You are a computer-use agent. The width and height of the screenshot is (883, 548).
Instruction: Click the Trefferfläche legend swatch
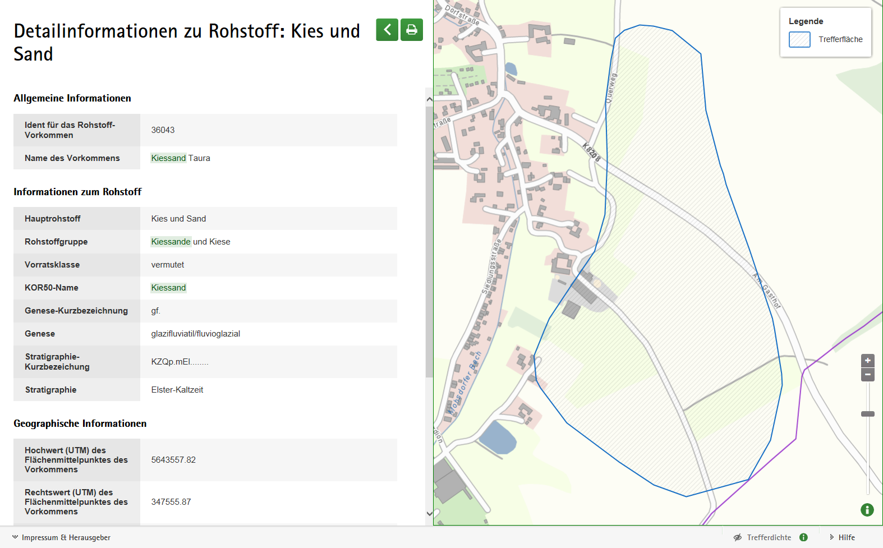[x=799, y=39]
